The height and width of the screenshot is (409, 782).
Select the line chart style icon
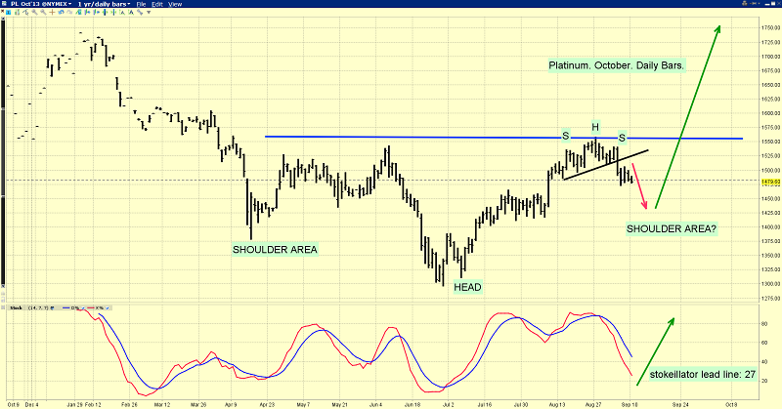coord(25,12)
